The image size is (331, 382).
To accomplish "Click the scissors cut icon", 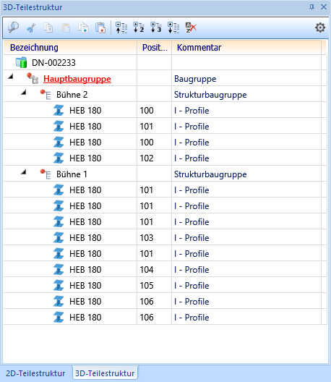I will click(31, 27).
